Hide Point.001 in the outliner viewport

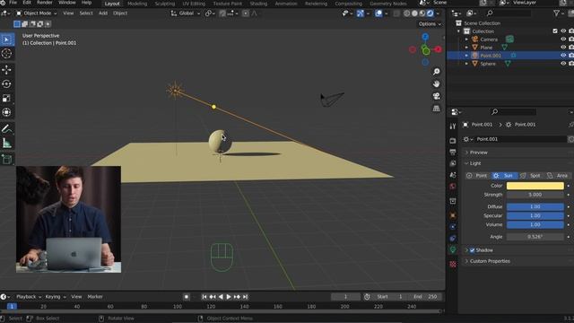pyautogui.click(x=563, y=56)
